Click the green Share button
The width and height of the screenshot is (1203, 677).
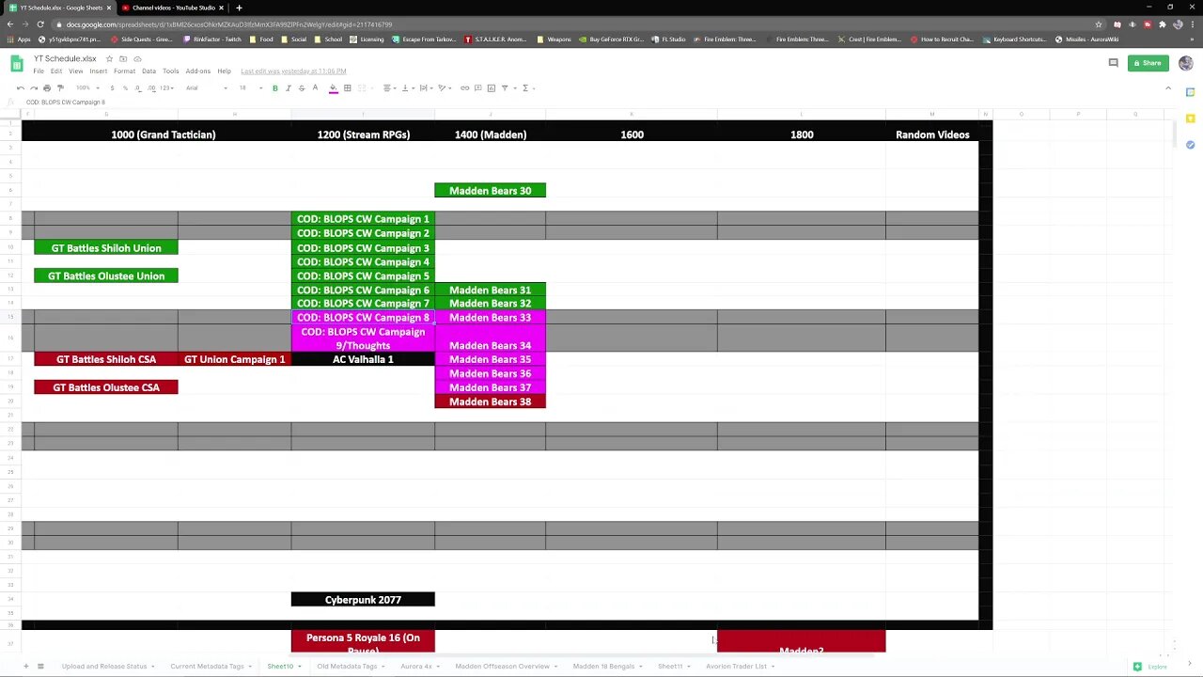[1148, 63]
